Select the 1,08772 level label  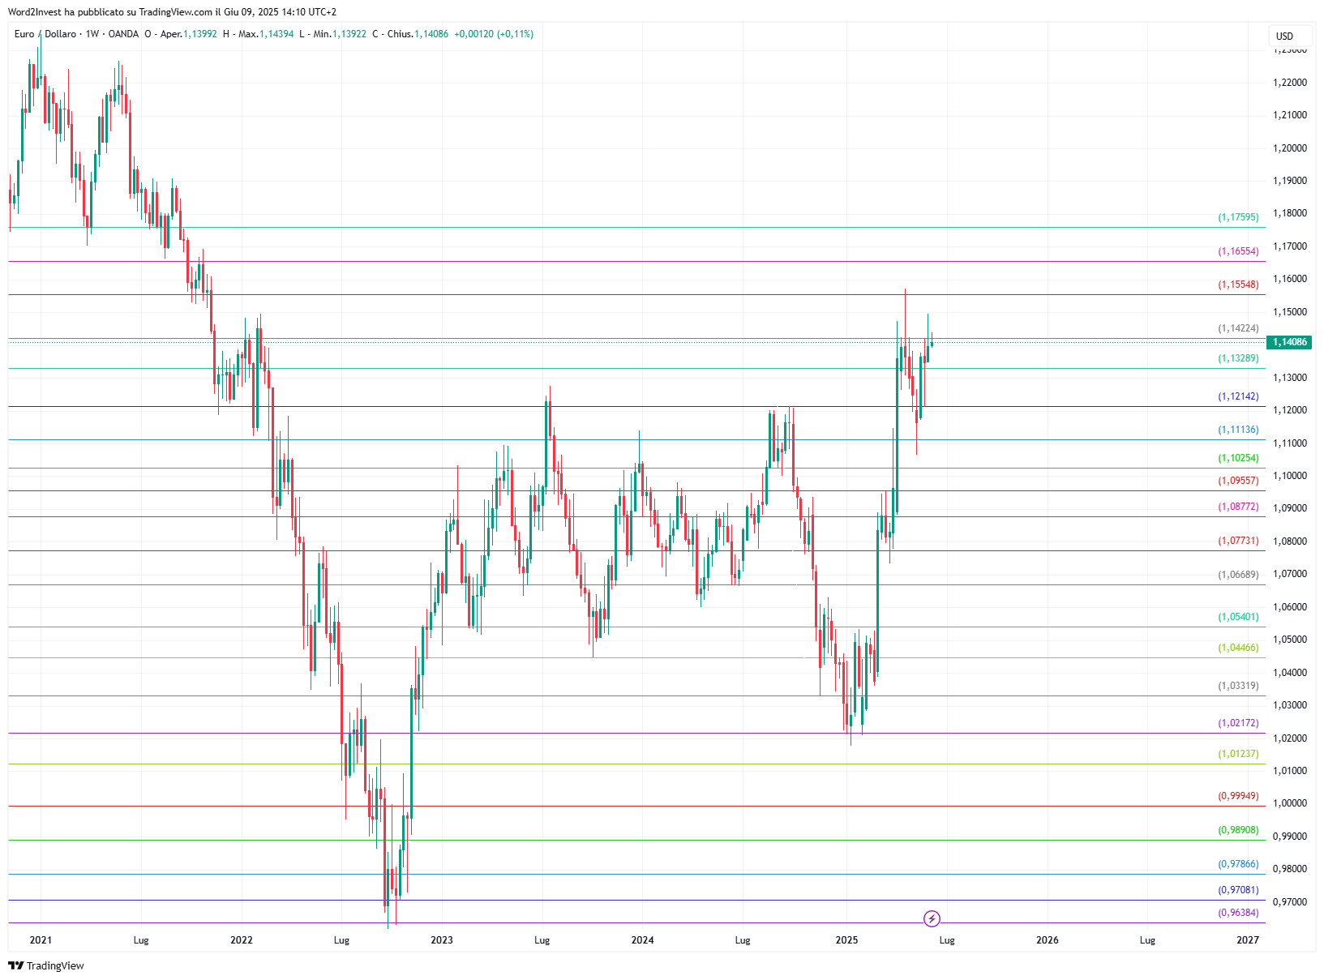pos(1238,507)
